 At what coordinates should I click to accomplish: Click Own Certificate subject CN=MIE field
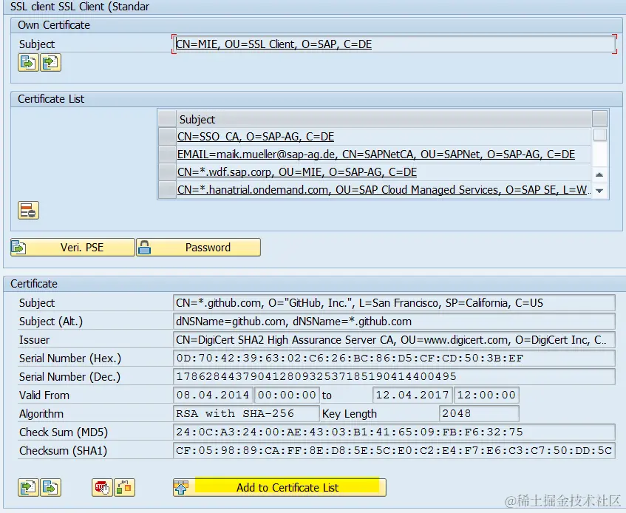(x=394, y=44)
